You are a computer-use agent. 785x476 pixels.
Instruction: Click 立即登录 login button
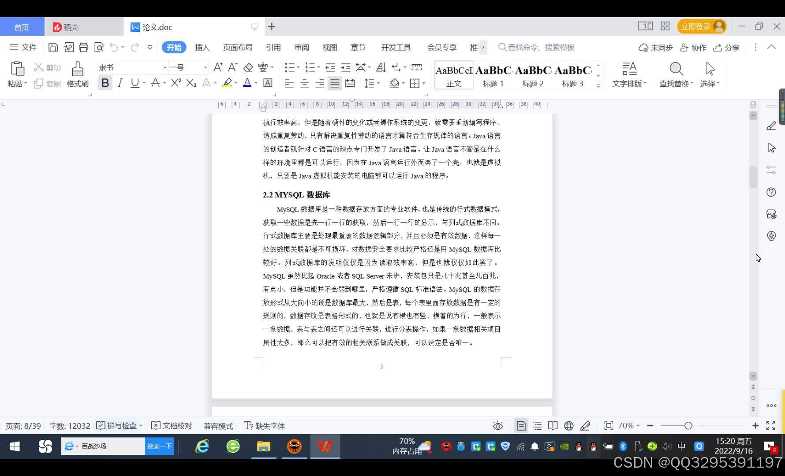coord(702,26)
